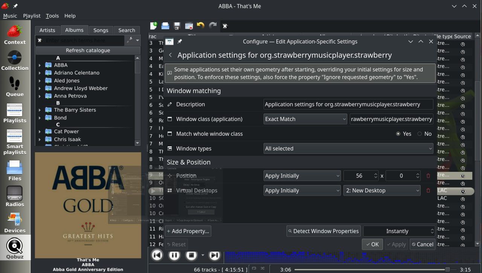The image size is (482, 273).
Task: Switch to the Songs tab
Action: coord(101,30)
